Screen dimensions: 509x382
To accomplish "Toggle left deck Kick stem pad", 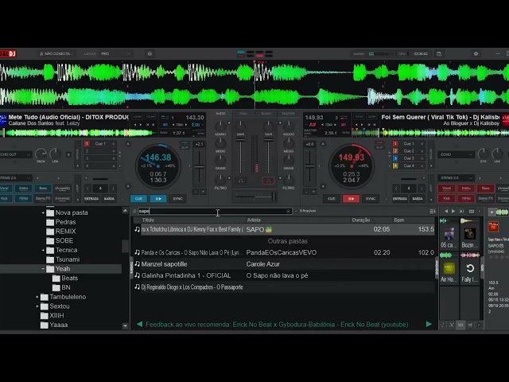I will click(x=5, y=198).
